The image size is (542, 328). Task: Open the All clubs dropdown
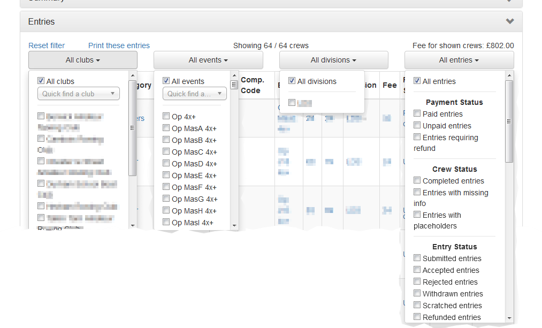tap(82, 60)
